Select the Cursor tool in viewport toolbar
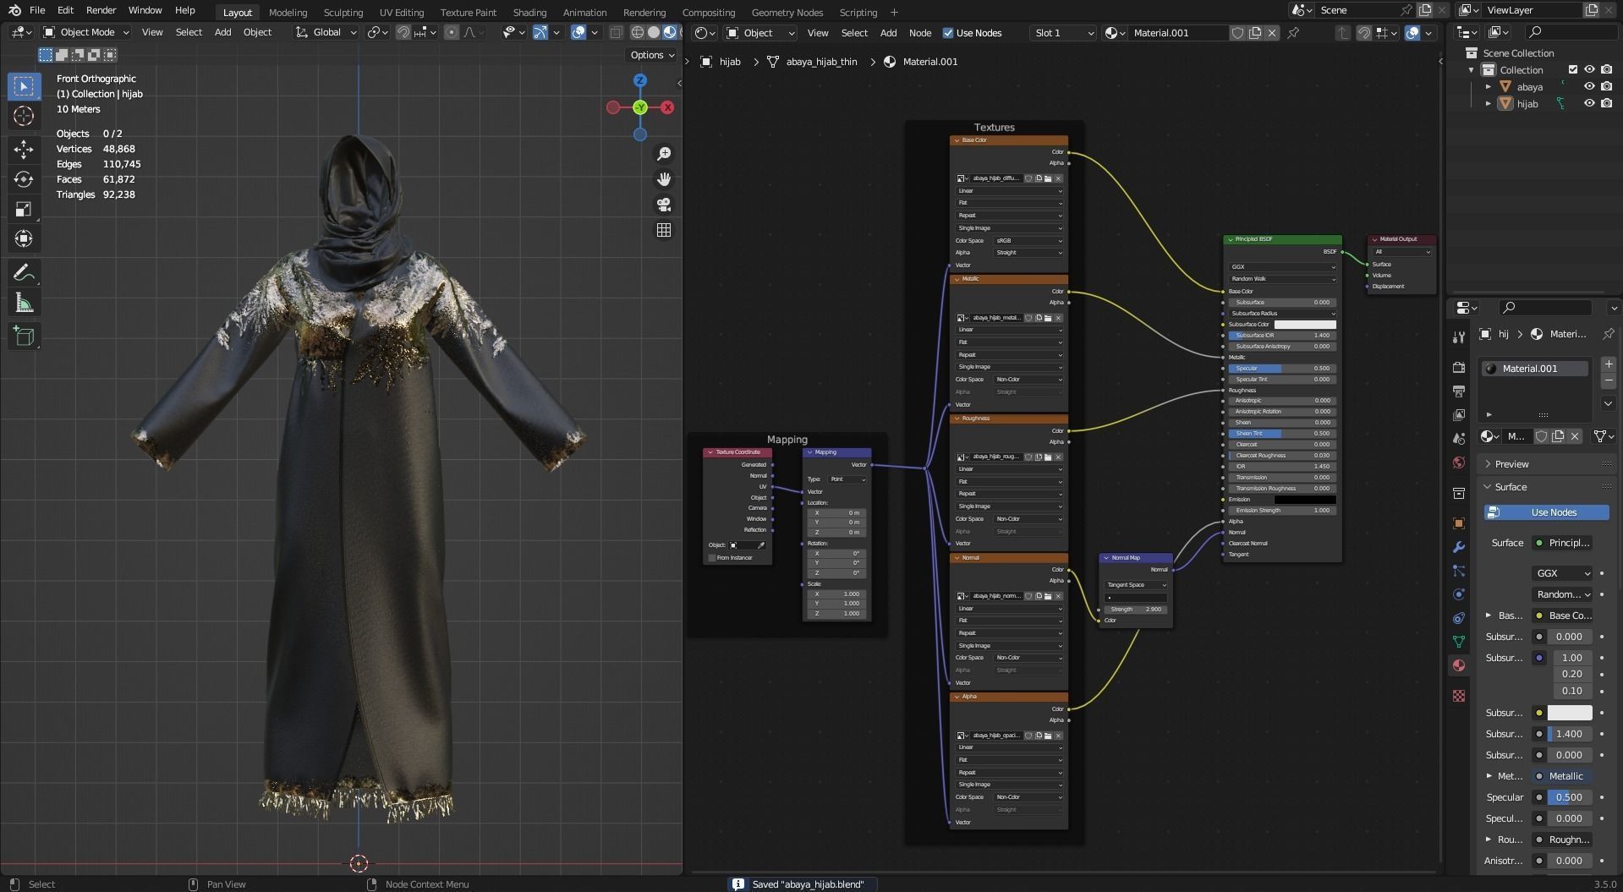 24,116
